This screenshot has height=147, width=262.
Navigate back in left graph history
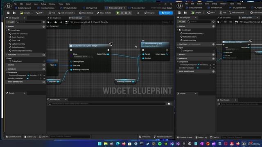pyautogui.click(x=56, y=22)
